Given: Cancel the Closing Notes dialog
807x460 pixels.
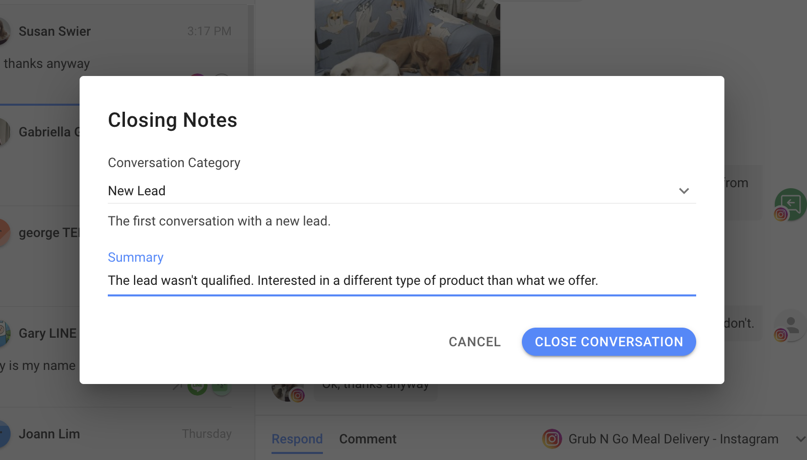Looking at the screenshot, I should point(475,342).
